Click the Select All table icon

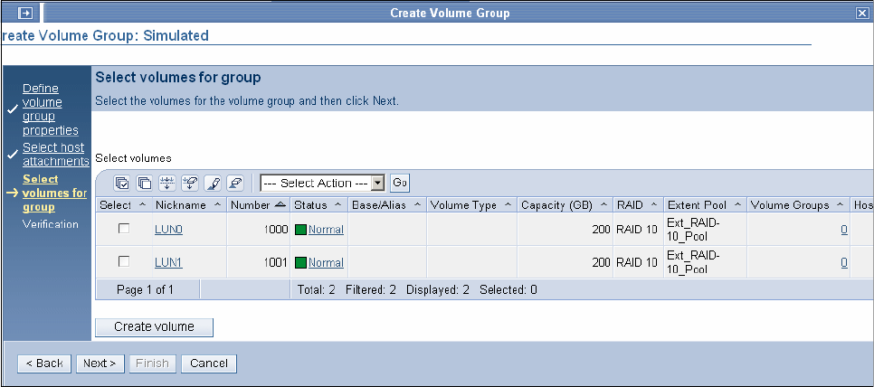tap(122, 183)
